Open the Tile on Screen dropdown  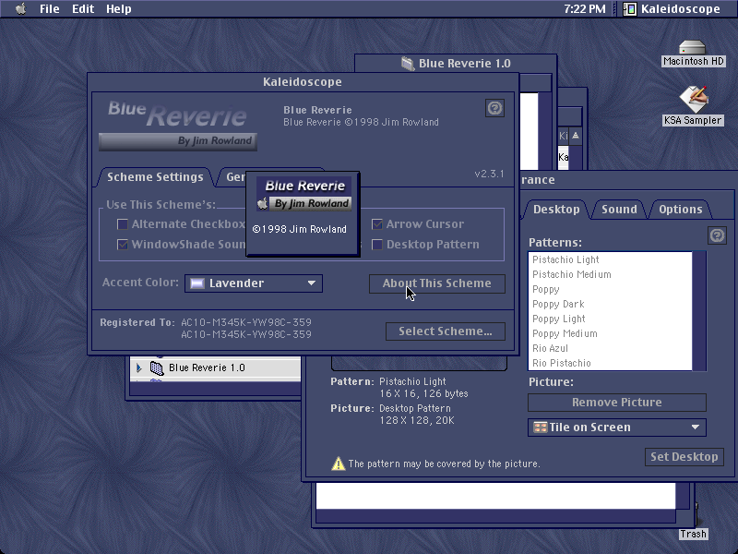[x=616, y=428]
